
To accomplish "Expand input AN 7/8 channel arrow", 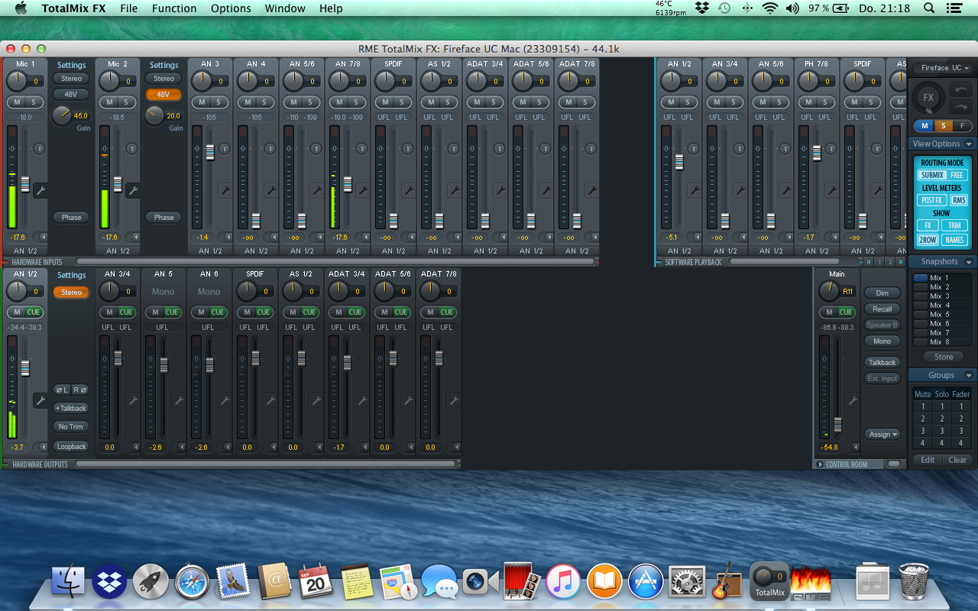I will click(364, 238).
